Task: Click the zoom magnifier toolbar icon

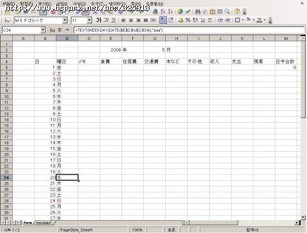Action: [x=227, y=12]
